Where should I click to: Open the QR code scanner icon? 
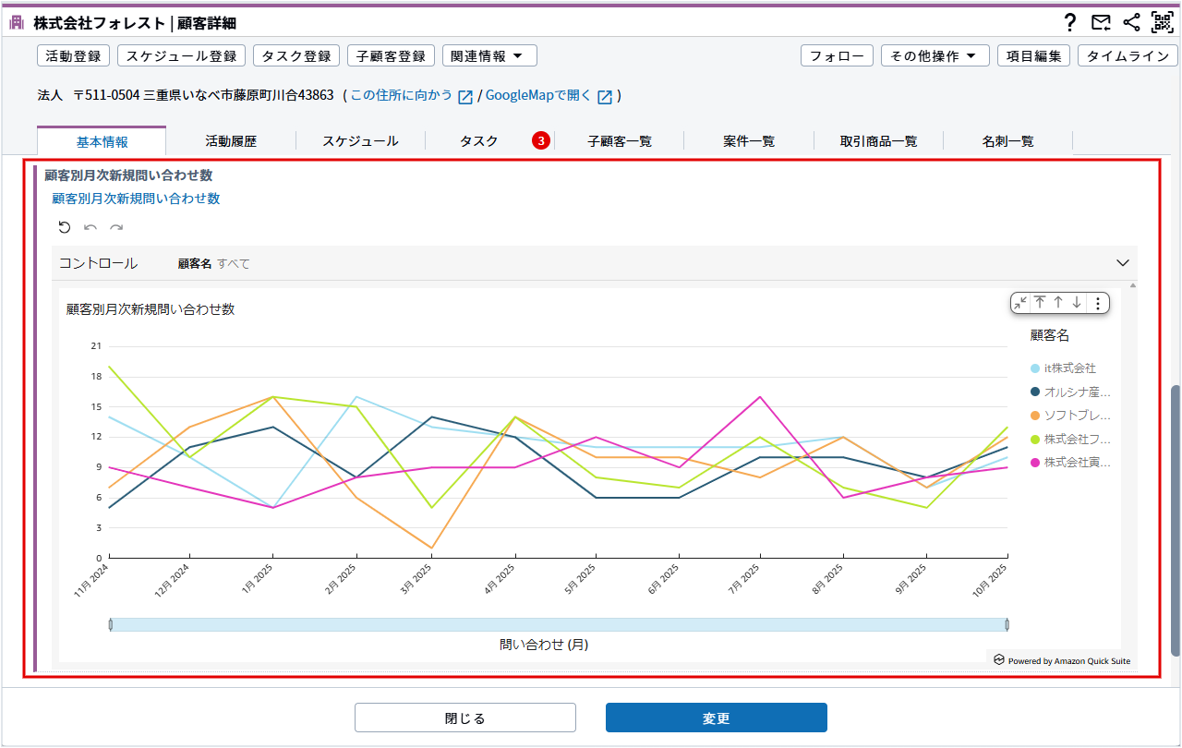pos(1162,22)
